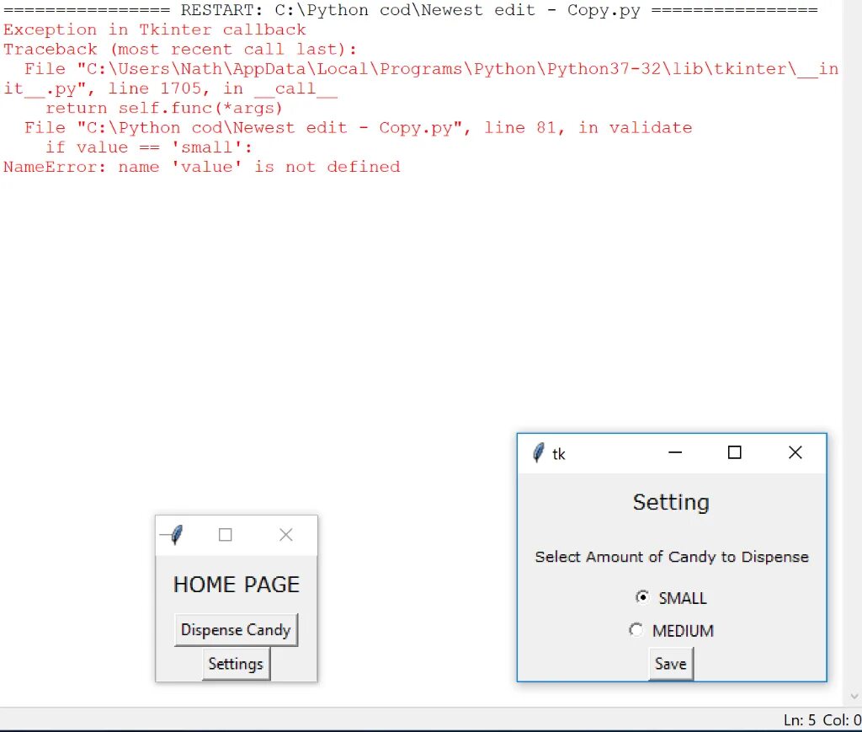Click the 'HOME PAGE' heading label
Screen dimensions: 862x732
tap(237, 584)
